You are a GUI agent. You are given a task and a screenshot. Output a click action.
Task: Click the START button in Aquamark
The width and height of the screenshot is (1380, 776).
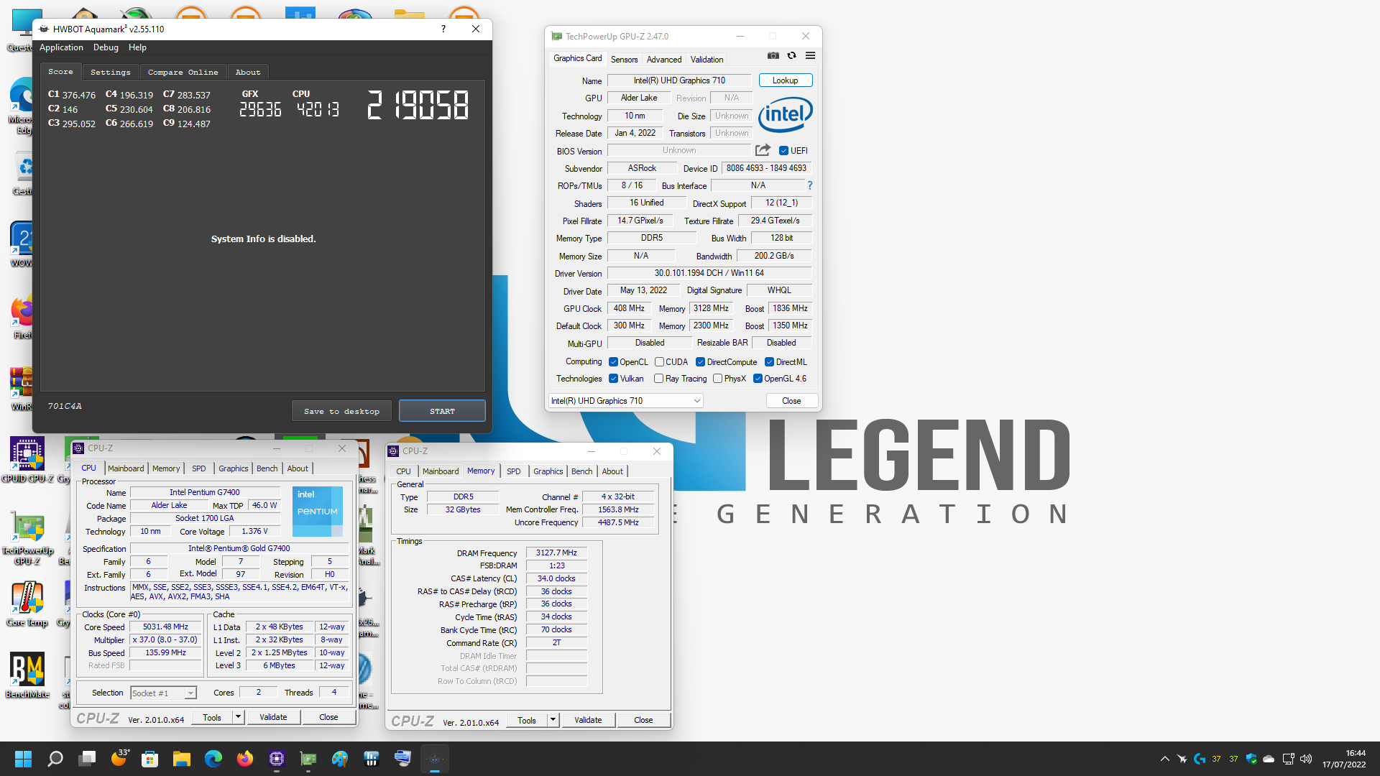pyautogui.click(x=442, y=411)
